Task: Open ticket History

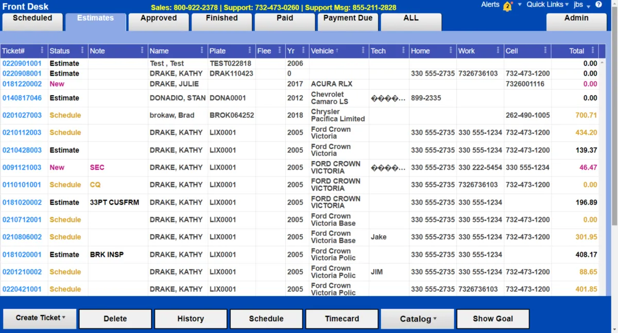Action: [x=191, y=319]
